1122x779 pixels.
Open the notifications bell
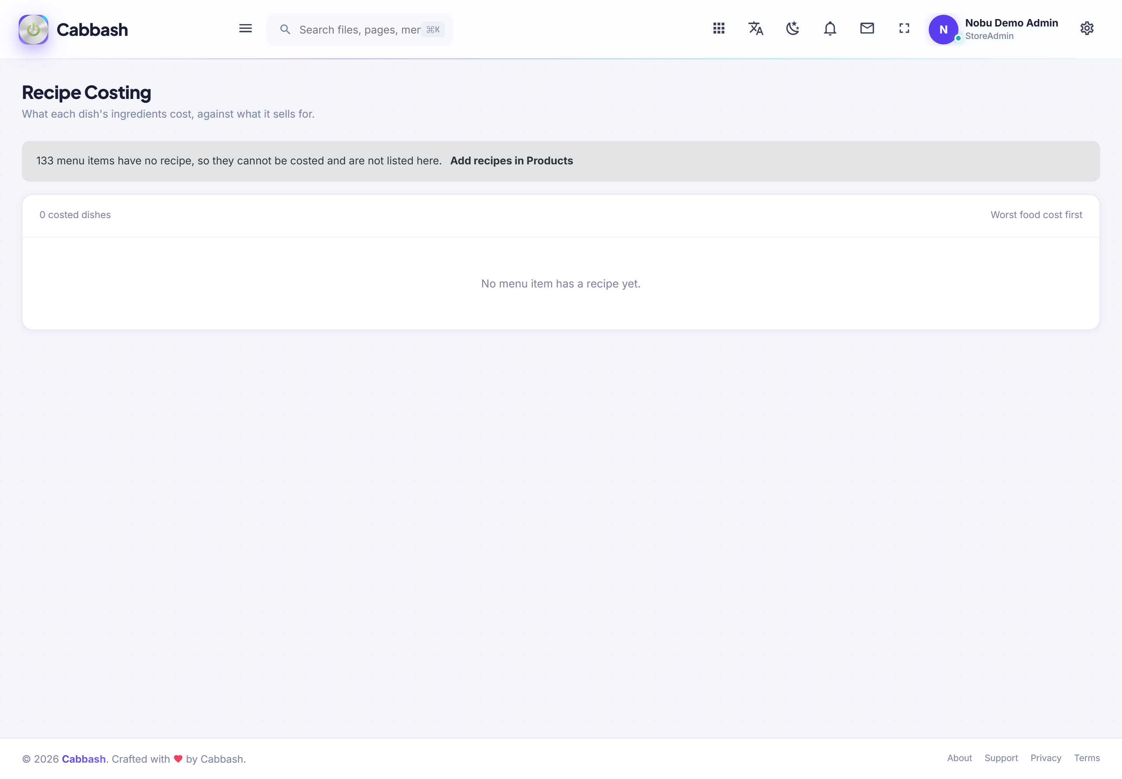(x=830, y=28)
